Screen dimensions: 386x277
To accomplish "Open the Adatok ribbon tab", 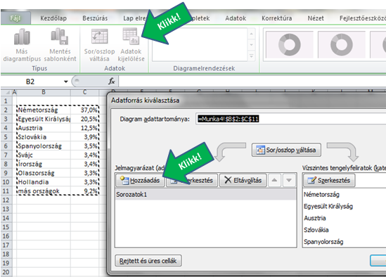I will click(236, 18).
